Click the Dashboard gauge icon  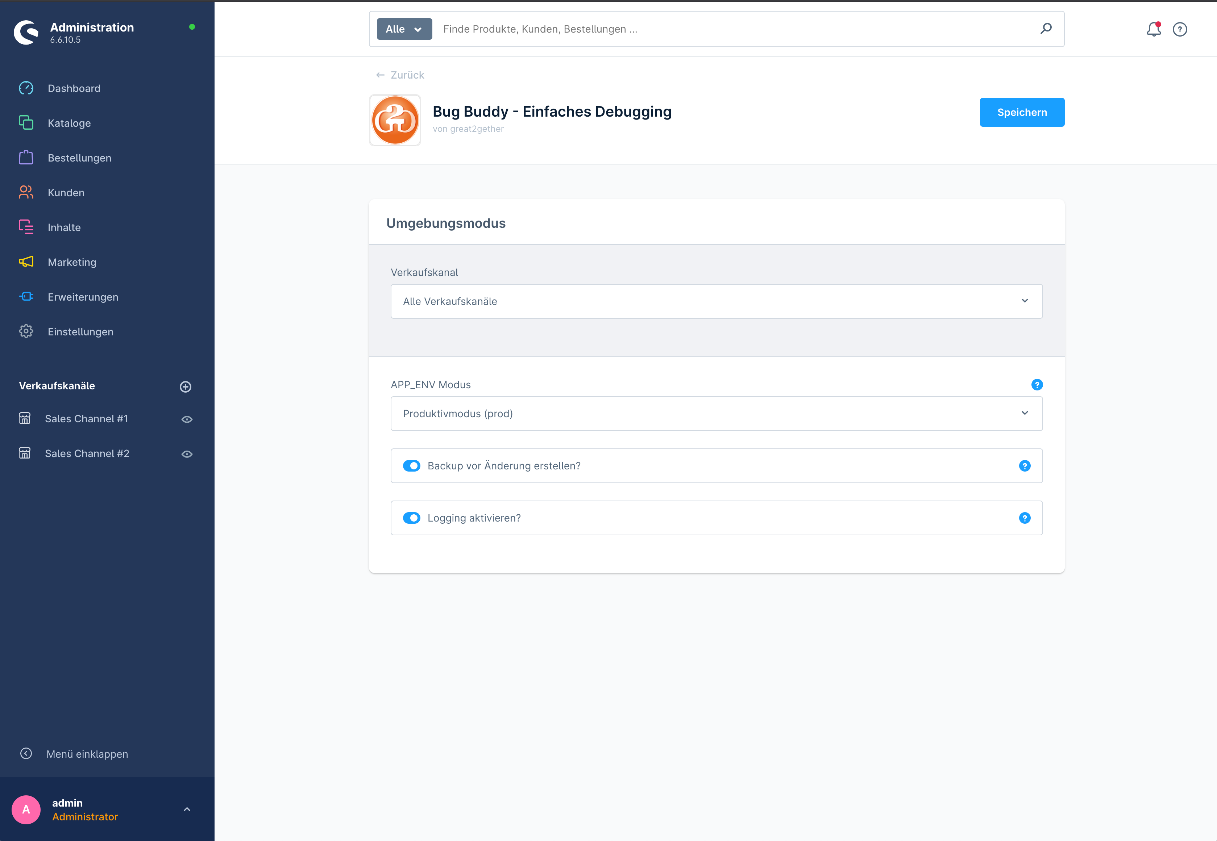(x=26, y=88)
